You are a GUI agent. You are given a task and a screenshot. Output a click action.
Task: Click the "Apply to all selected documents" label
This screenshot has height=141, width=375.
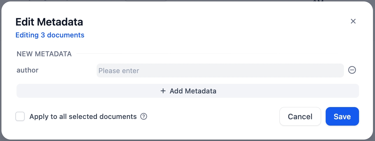[x=83, y=117]
